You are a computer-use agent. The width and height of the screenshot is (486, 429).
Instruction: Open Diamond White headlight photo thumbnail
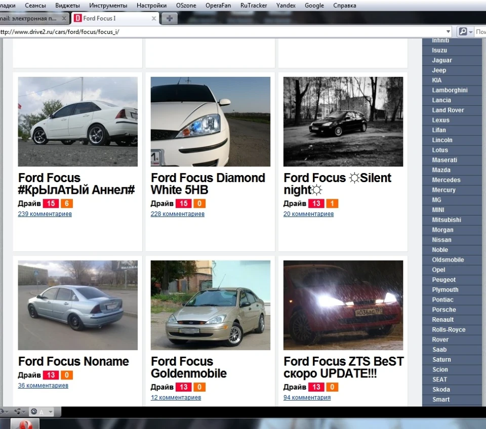coord(211,122)
